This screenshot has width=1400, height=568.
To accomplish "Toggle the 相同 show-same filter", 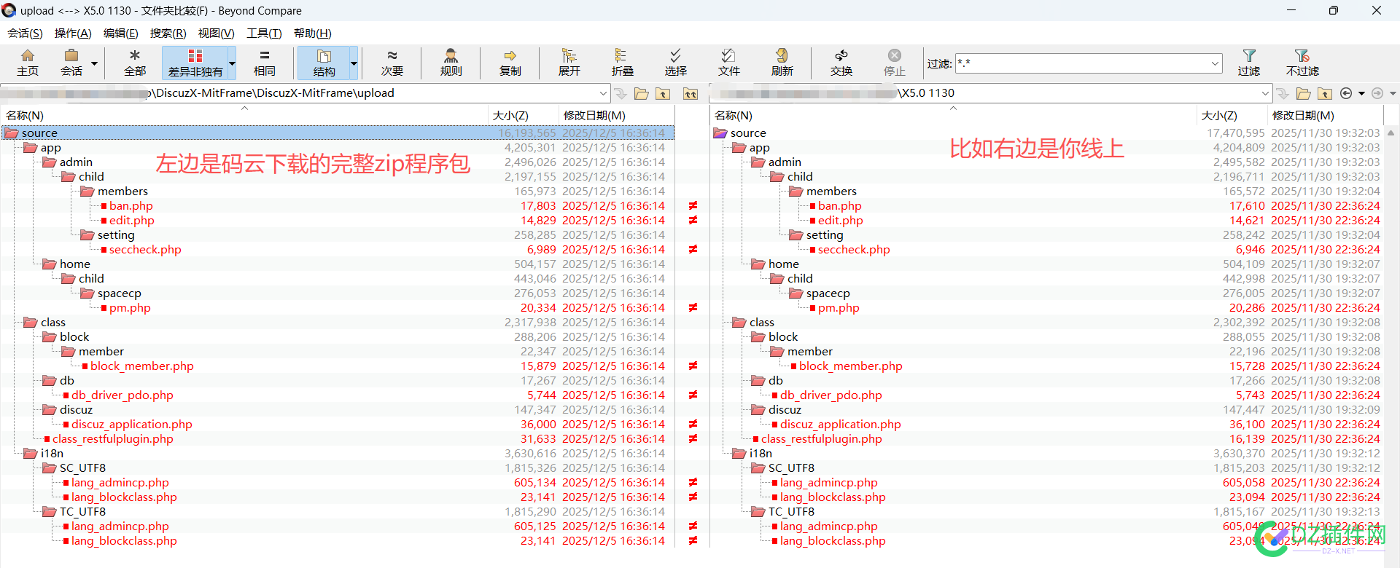I will pos(264,63).
